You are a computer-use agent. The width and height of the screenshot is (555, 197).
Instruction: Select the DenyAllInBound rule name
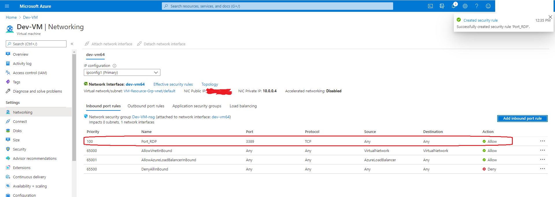click(155, 169)
